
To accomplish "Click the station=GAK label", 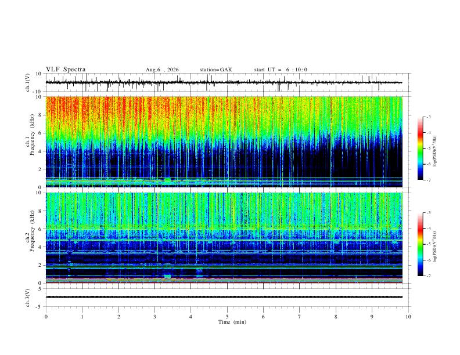I will pos(215,70).
